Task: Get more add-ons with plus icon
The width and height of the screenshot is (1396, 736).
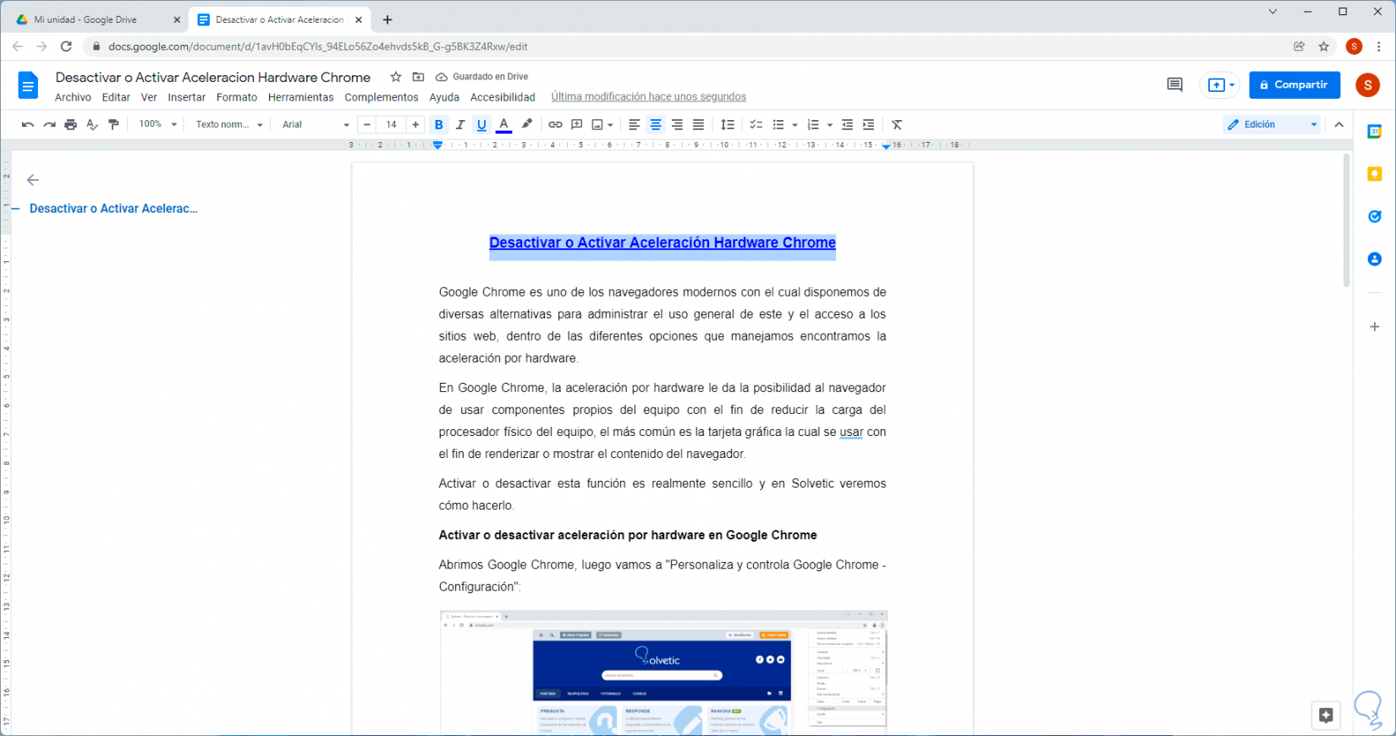Action: click(x=1375, y=326)
